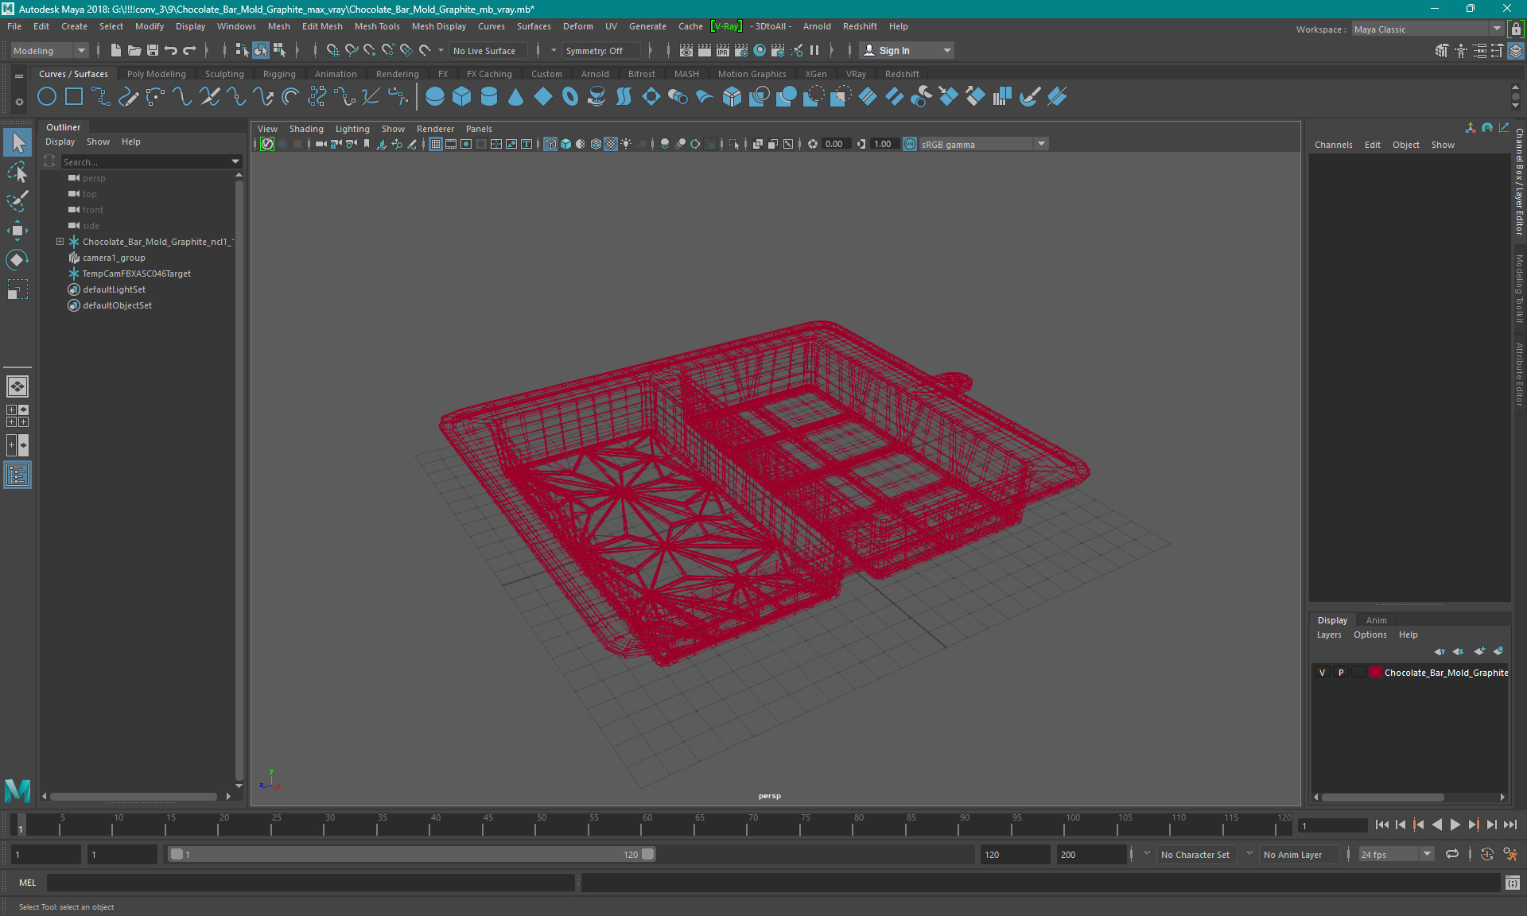
Task: Open the Modeling menu set dropdown
Action: 50,50
